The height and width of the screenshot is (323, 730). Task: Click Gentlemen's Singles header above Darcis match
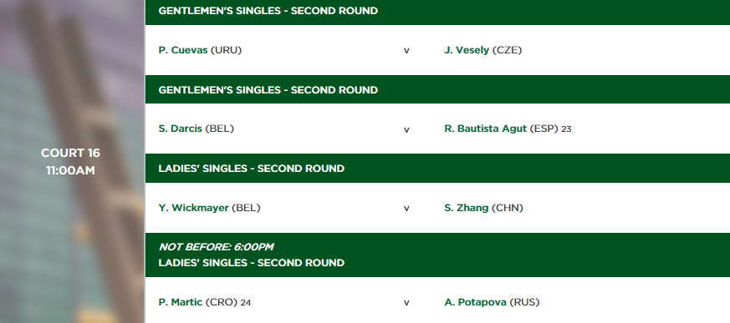pos(268,89)
